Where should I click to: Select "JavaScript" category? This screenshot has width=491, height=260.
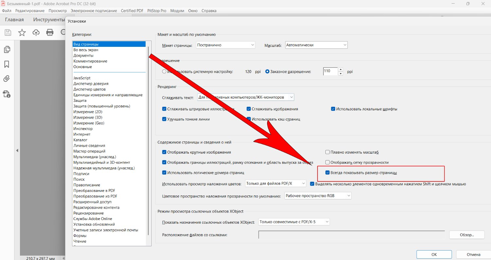pyautogui.click(x=109, y=78)
